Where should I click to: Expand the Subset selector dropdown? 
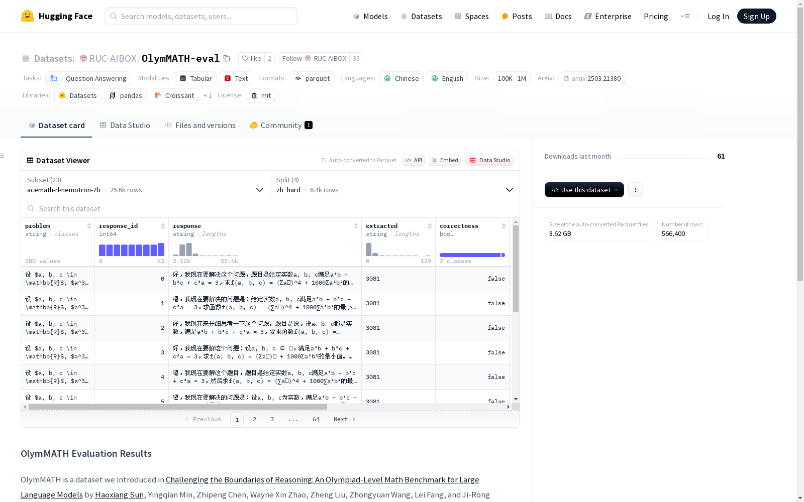click(x=146, y=185)
